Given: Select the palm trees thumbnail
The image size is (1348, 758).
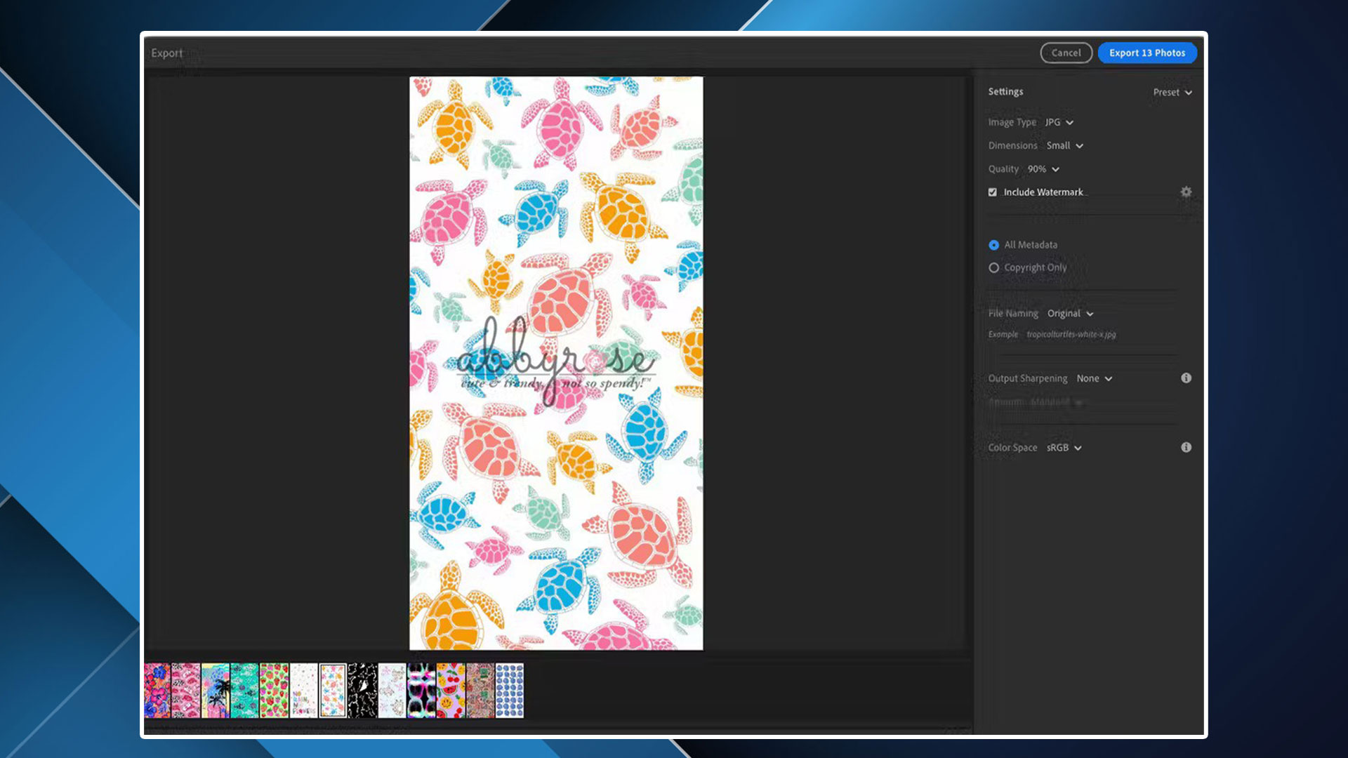Looking at the screenshot, I should pos(216,691).
